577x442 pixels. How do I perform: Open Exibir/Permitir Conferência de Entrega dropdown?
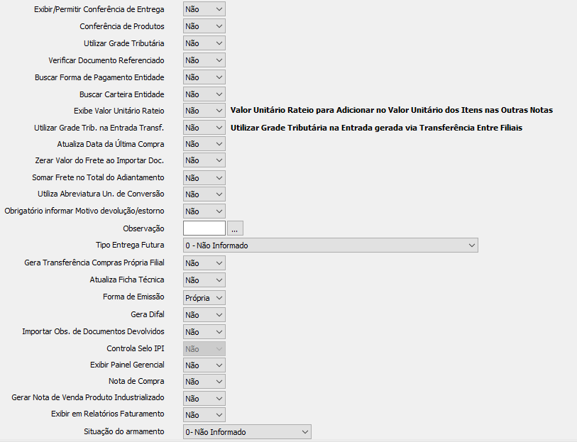click(x=204, y=9)
